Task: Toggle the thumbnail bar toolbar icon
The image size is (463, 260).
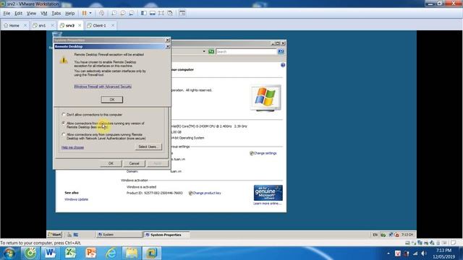Action: pyautogui.click(x=153, y=13)
